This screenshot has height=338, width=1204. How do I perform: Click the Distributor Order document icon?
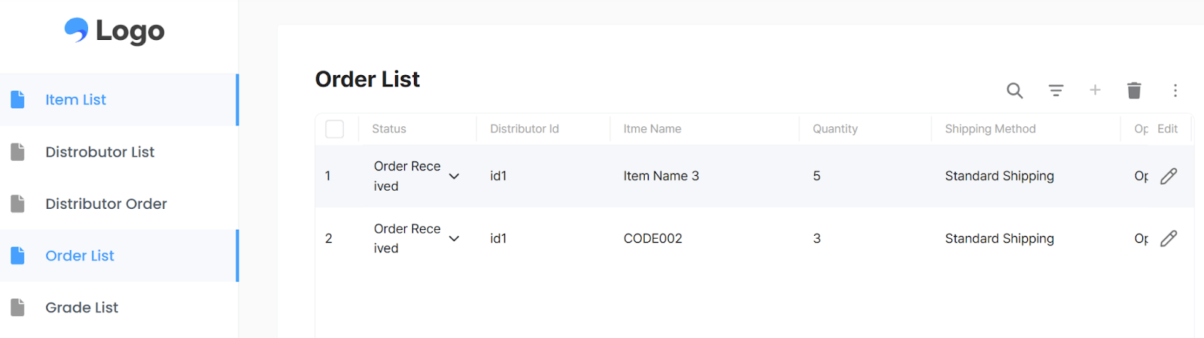pos(18,204)
